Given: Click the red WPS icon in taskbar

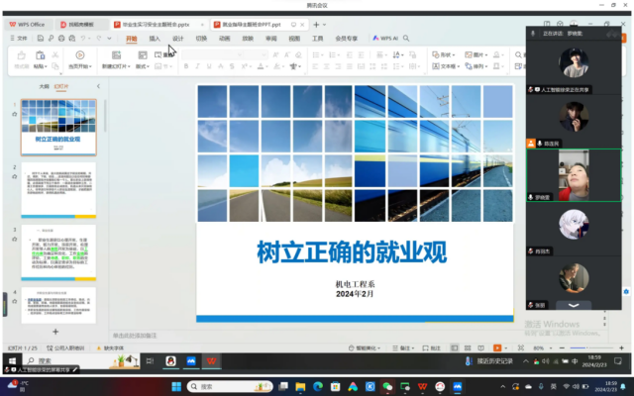Looking at the screenshot, I should click(x=212, y=361).
